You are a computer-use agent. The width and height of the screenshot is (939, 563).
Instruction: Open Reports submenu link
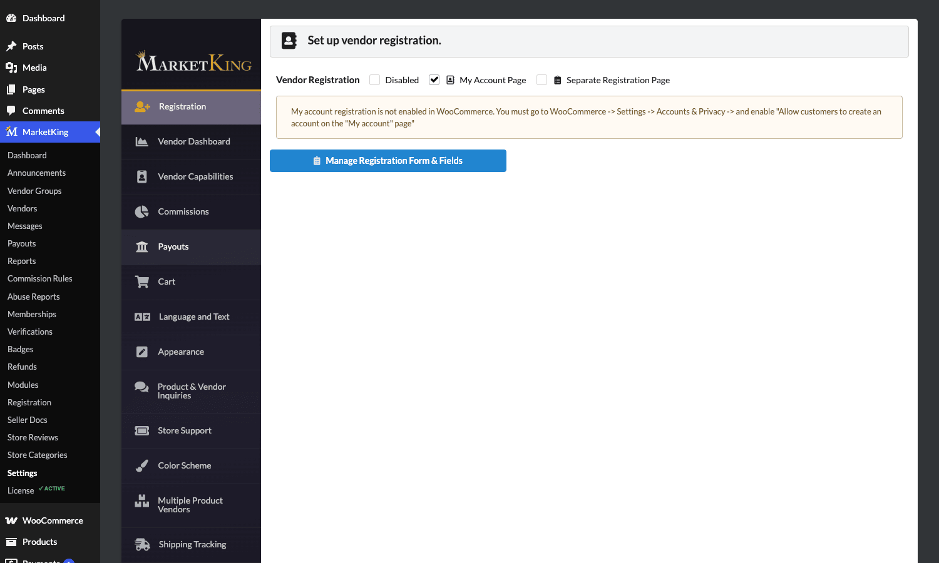point(21,261)
